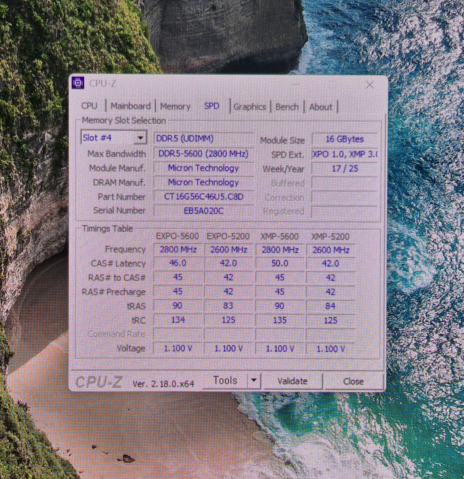
Task: Click the 16 GBytes module size value
Action: click(x=345, y=139)
